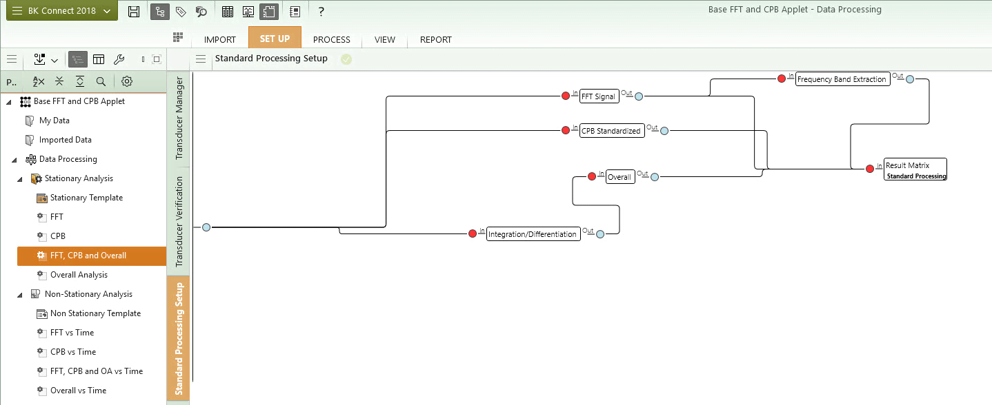The image size is (992, 405).
Task: Click the Frequency Band Extraction node
Action: pos(842,79)
